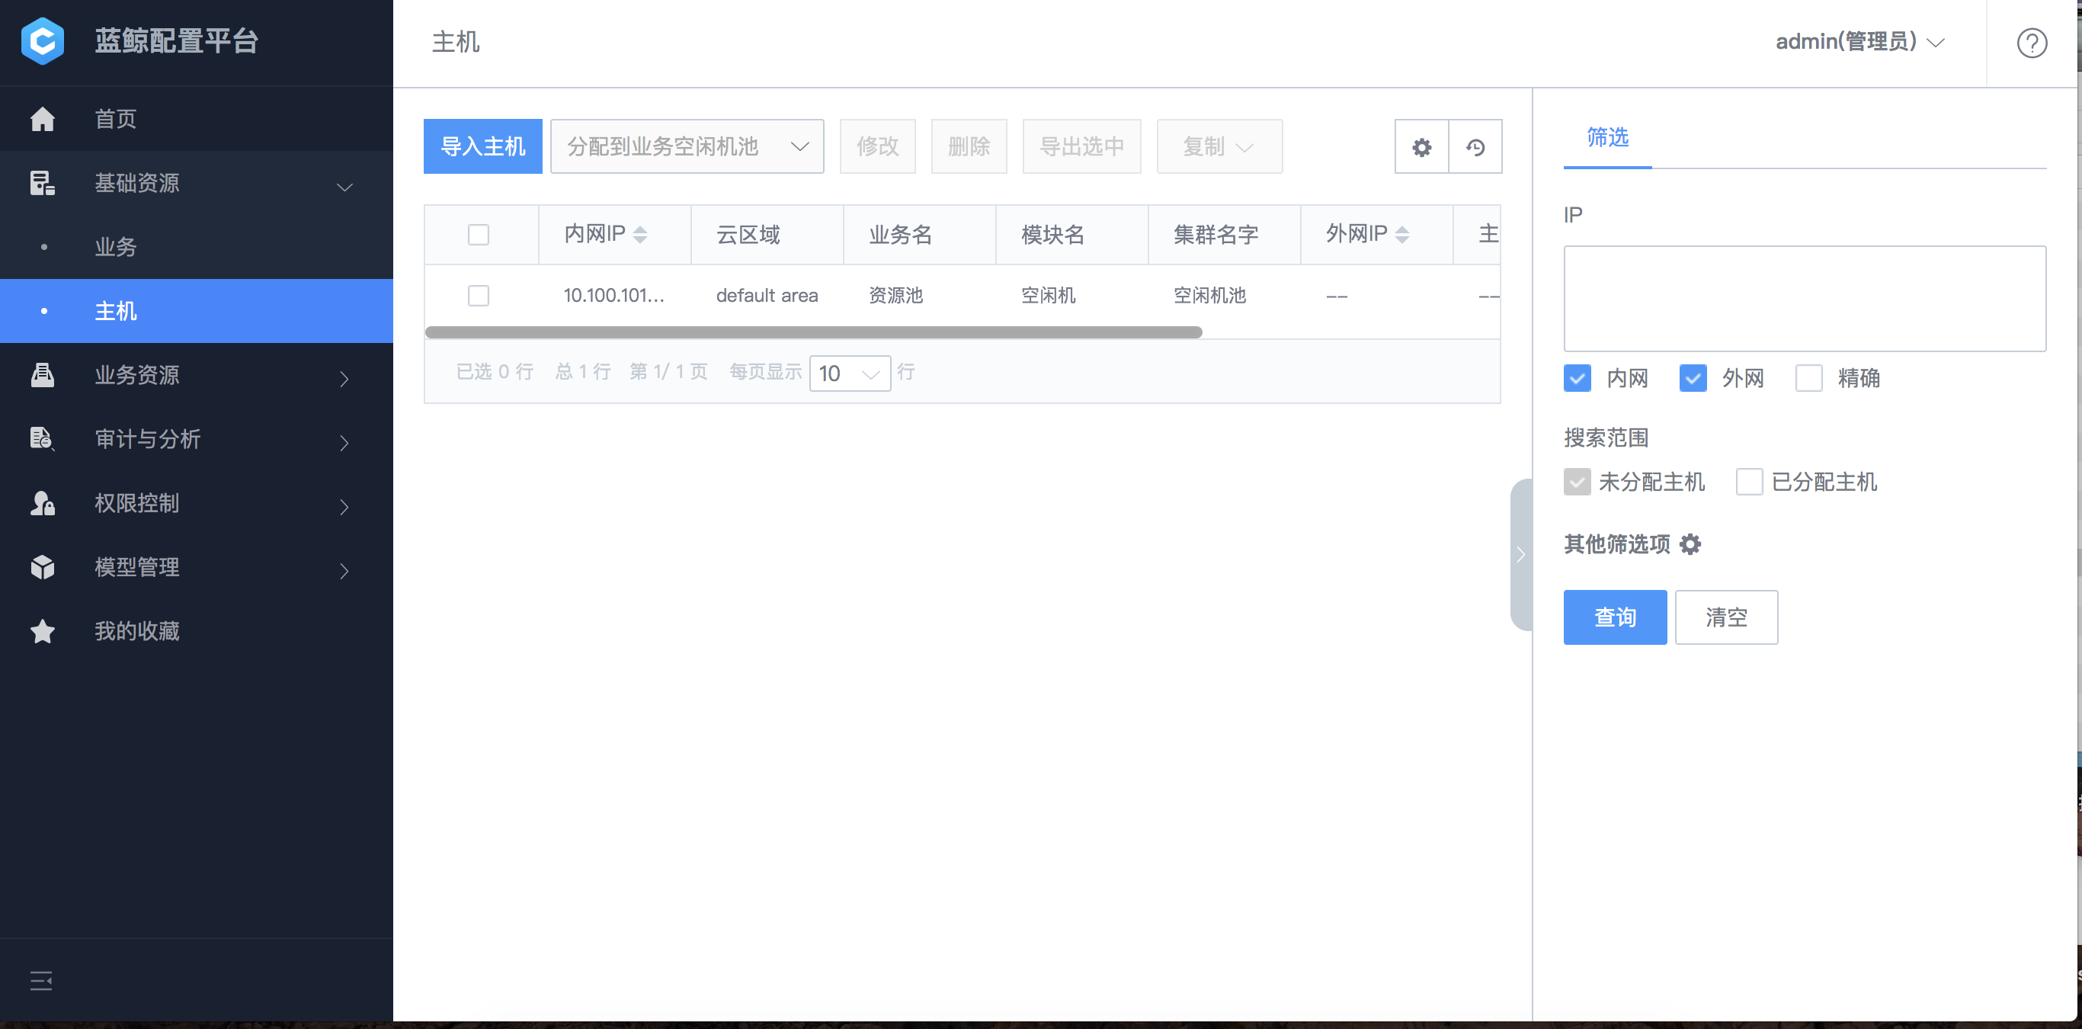Open 模型管理 via its cube icon
Screen dimensions: 2082x1029
[x=43, y=567]
